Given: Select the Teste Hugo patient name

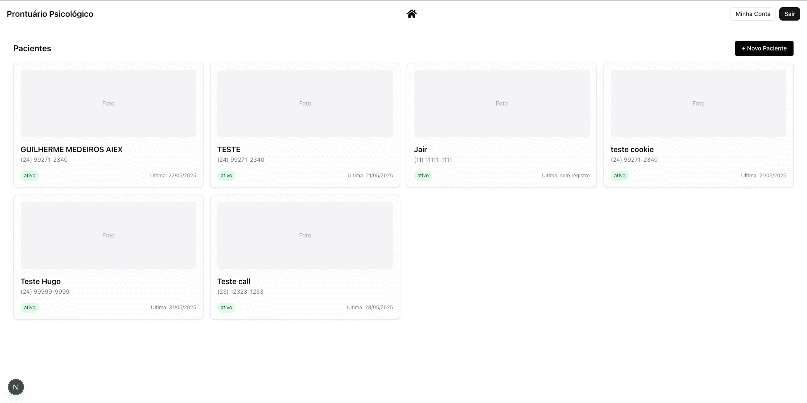Looking at the screenshot, I should [x=41, y=282].
